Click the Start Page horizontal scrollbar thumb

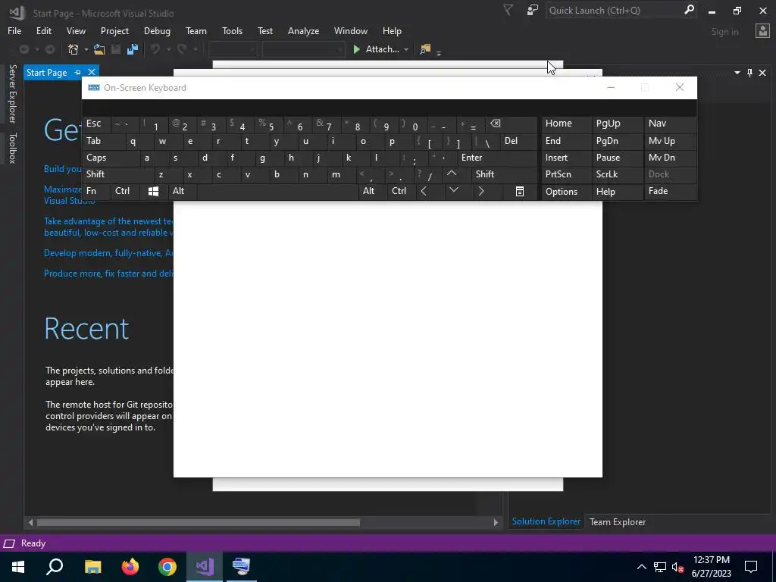(x=199, y=522)
